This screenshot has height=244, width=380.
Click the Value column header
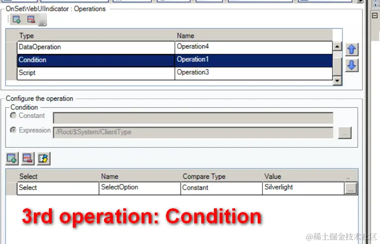pyautogui.click(x=303, y=176)
